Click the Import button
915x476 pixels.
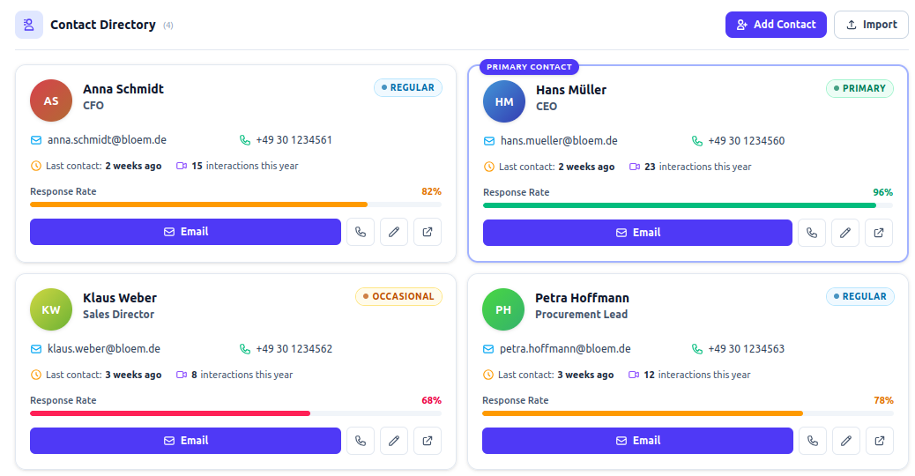pyautogui.click(x=871, y=25)
